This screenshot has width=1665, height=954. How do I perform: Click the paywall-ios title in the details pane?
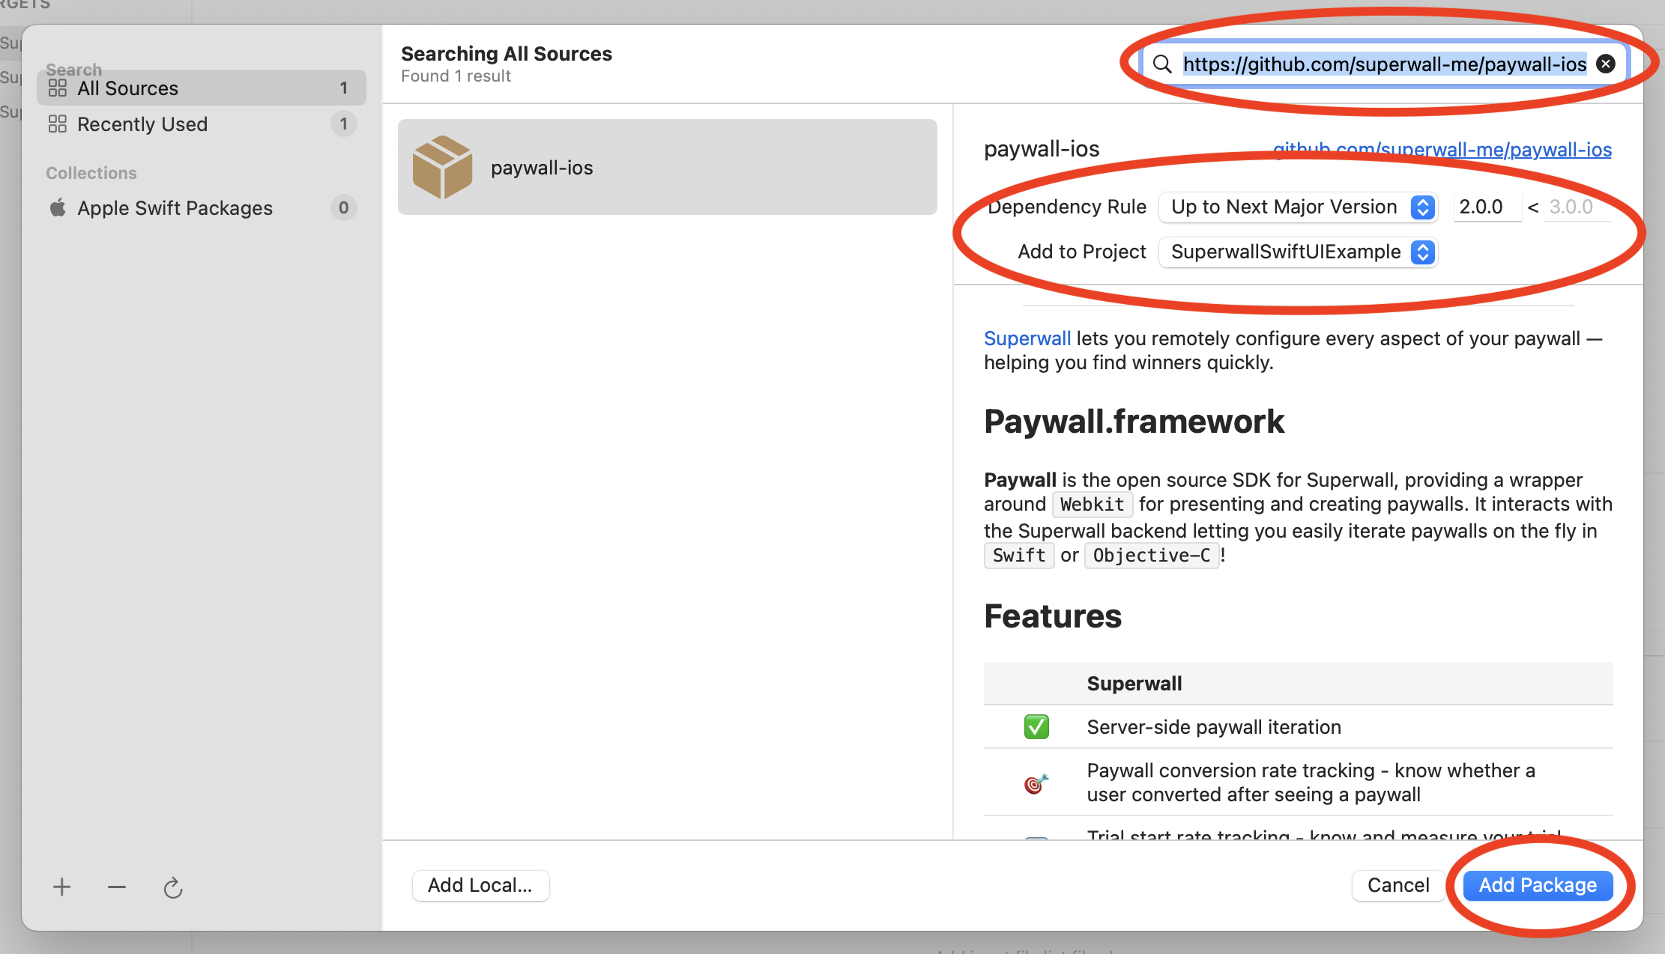click(x=1042, y=149)
